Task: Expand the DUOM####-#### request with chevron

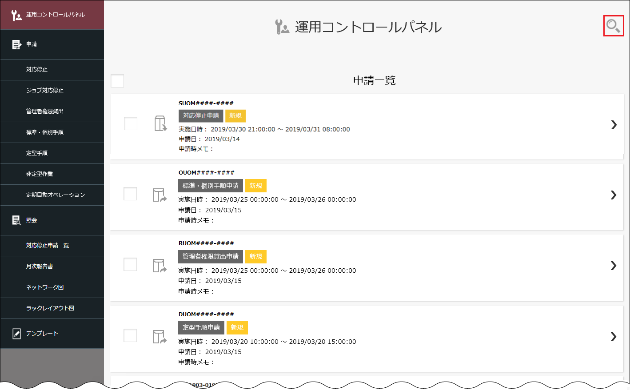Action: point(614,337)
